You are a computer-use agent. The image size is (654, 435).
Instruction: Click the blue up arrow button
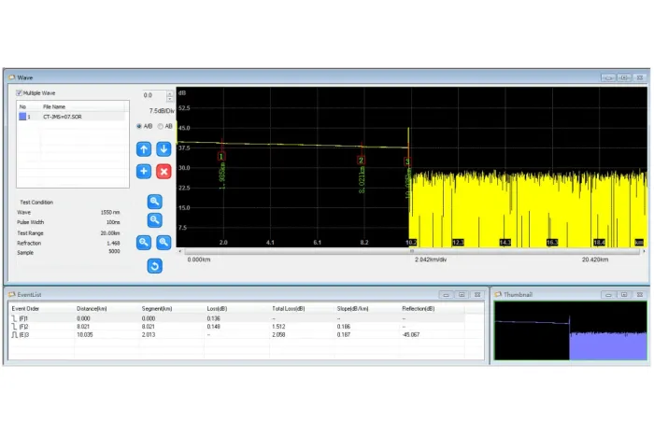tap(144, 149)
